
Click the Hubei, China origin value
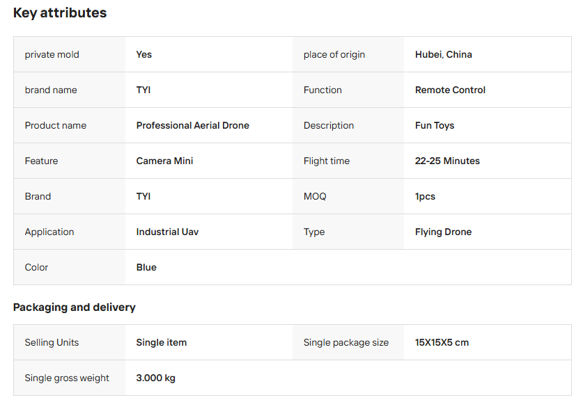444,55
